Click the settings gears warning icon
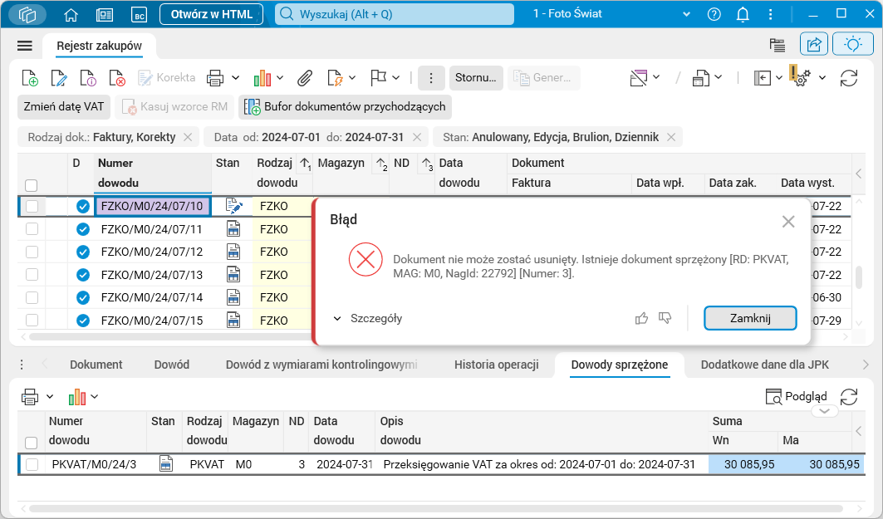Screen dimensions: 883x519 [x=800, y=76]
